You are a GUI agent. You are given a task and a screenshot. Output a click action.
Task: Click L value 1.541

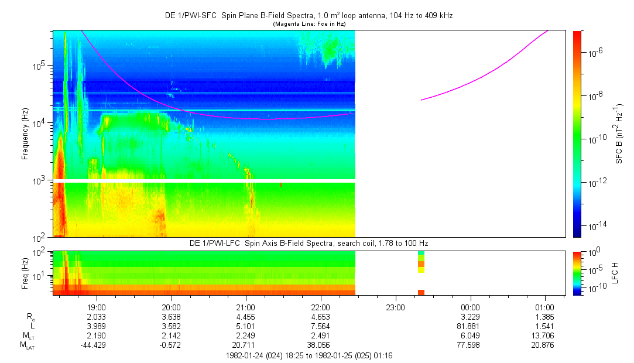[x=544, y=326]
